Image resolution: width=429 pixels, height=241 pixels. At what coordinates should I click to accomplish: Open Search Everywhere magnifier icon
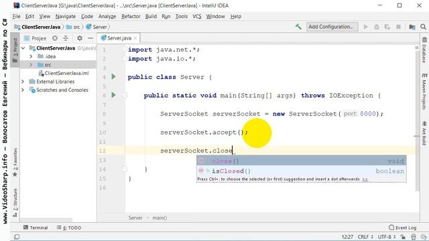tap(423, 27)
